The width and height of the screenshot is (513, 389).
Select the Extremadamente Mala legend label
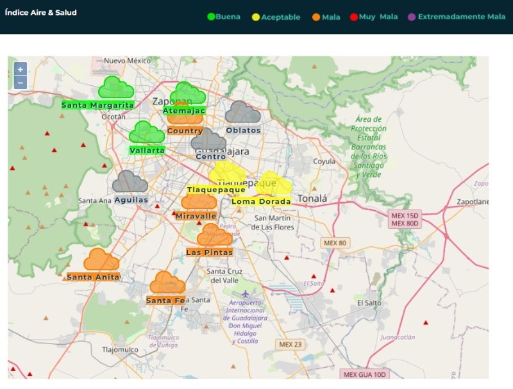click(x=461, y=17)
